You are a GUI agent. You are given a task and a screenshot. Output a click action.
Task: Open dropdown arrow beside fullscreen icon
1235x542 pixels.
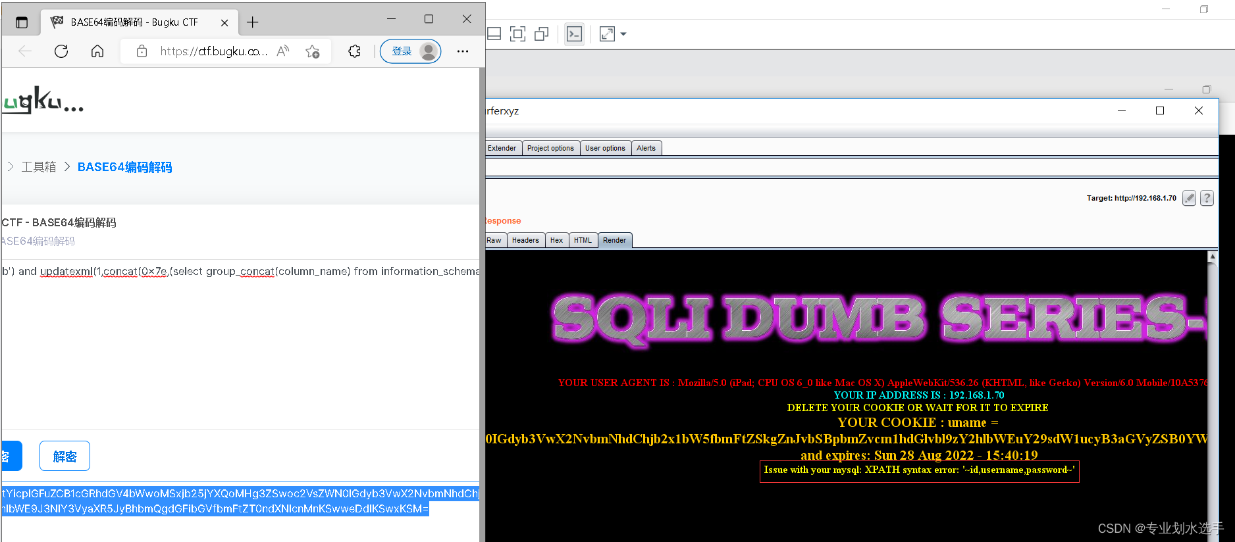point(623,34)
